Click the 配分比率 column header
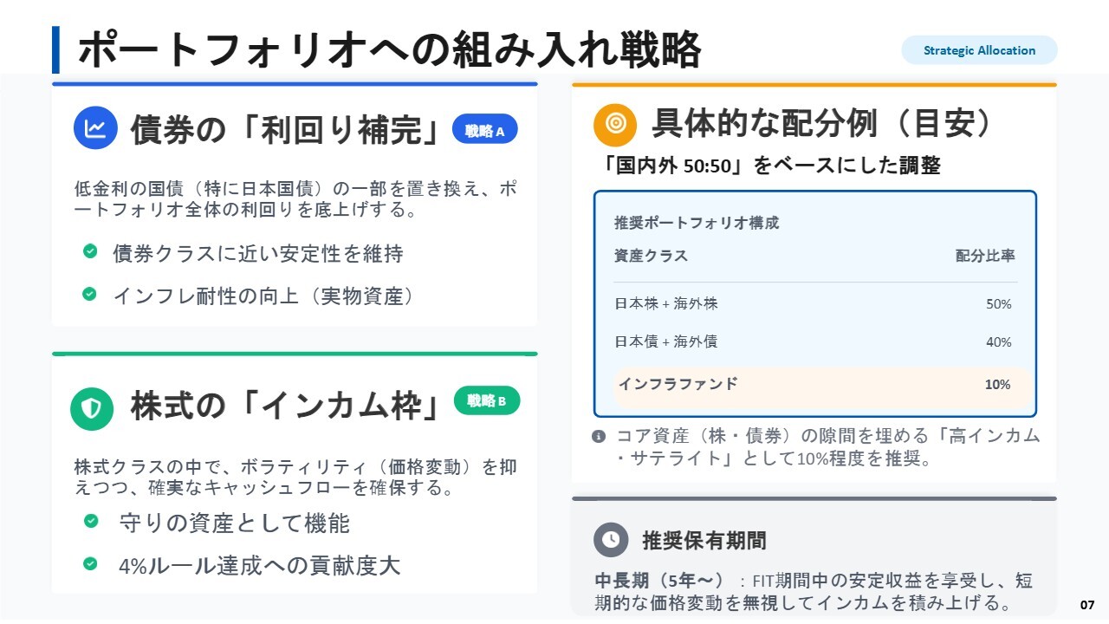Image resolution: width=1109 pixels, height=624 pixels. click(984, 256)
